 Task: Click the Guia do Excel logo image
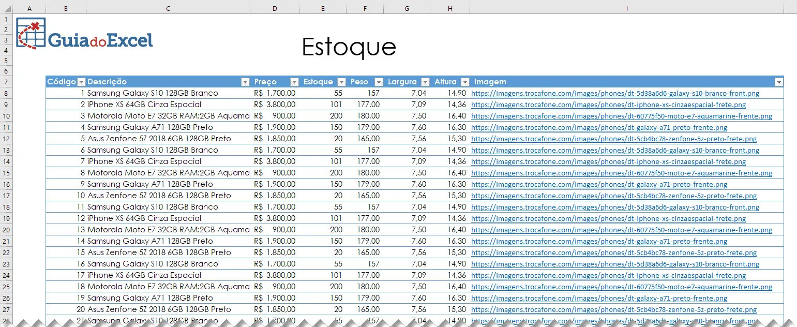point(85,34)
